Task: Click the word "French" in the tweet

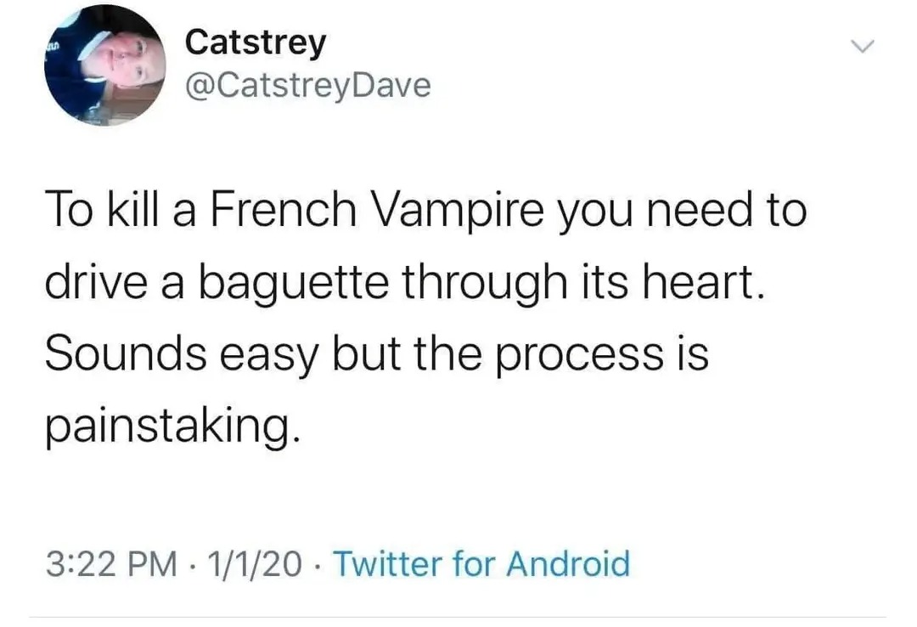Action: click(x=283, y=209)
